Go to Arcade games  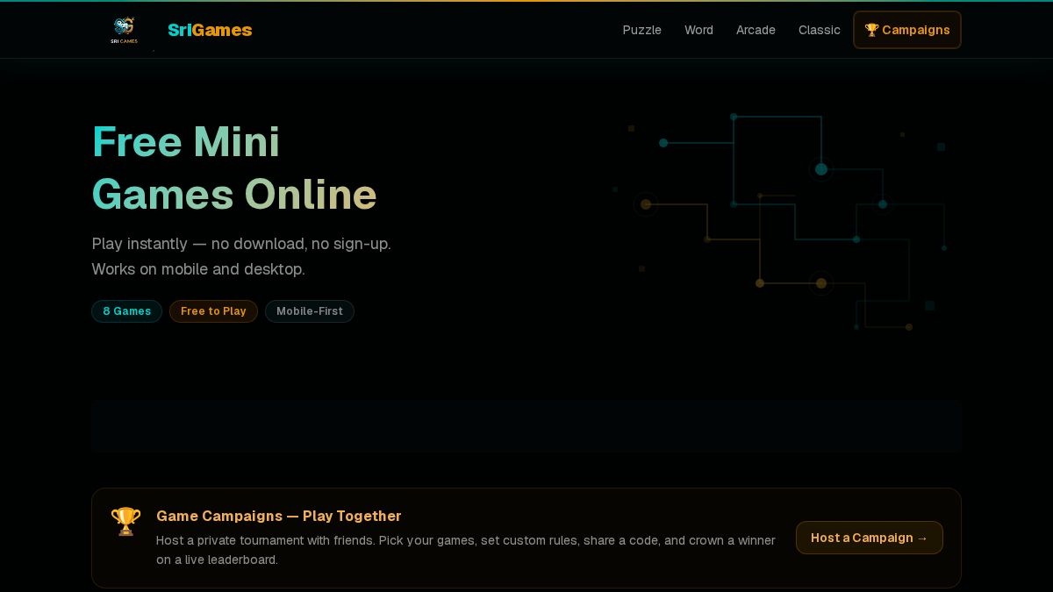tap(756, 30)
